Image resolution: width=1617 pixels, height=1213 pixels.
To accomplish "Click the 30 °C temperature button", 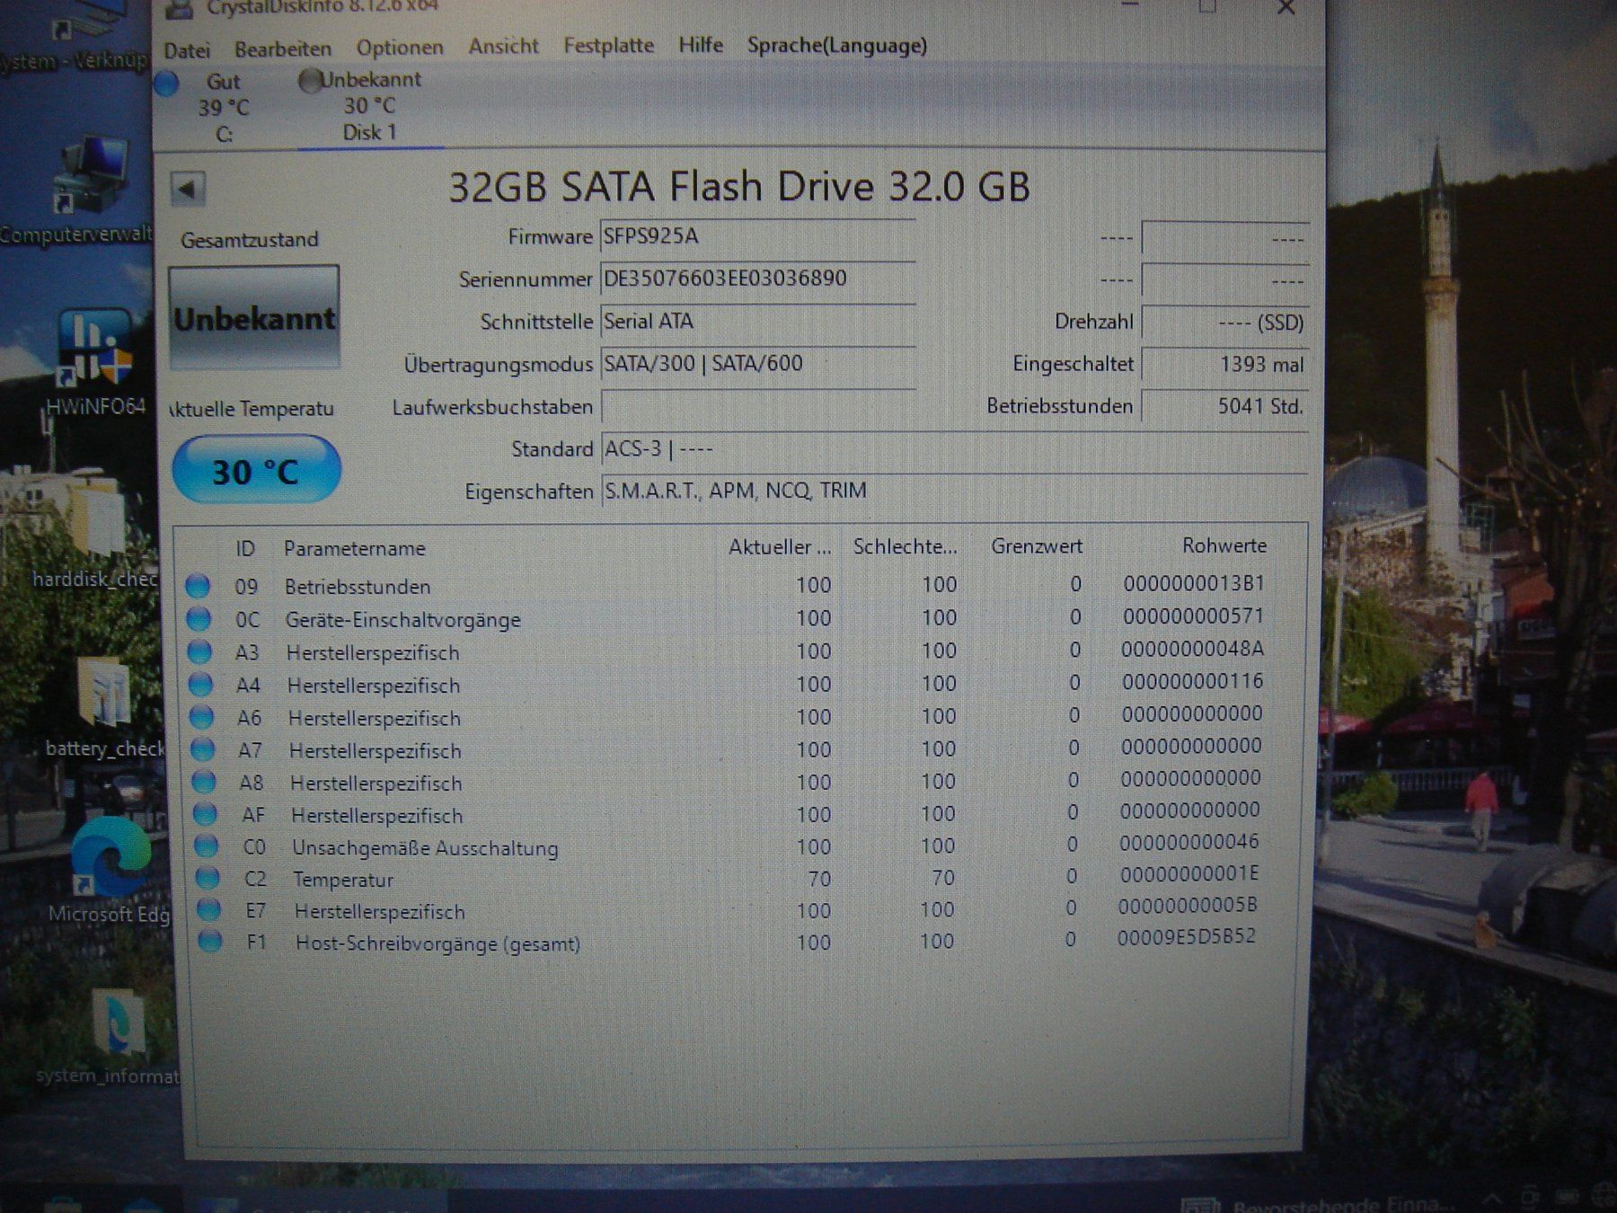I will (x=256, y=470).
